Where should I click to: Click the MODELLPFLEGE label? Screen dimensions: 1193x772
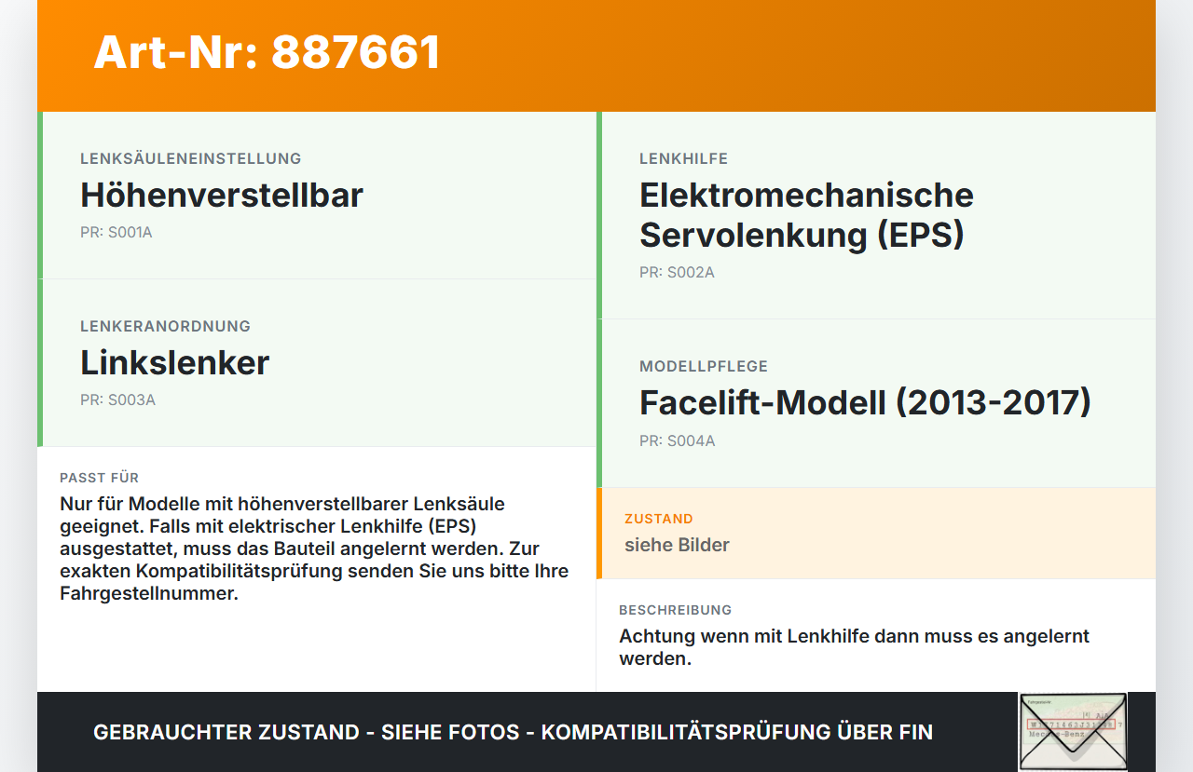click(704, 367)
